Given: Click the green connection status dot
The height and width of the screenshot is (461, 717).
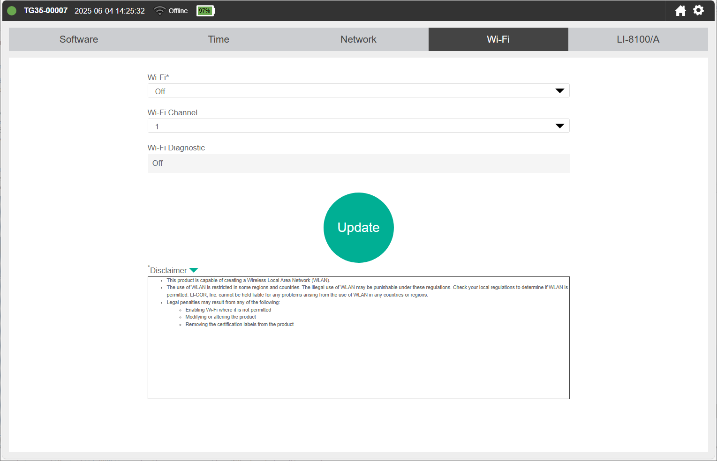Looking at the screenshot, I should coord(12,11).
